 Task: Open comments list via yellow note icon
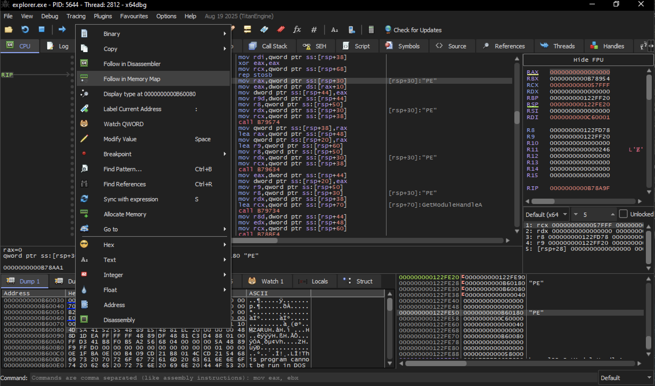[247, 30]
